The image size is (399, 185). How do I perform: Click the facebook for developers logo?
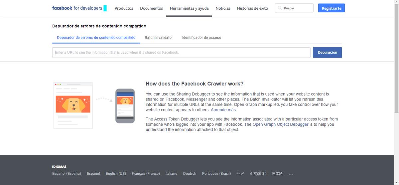(77, 8)
